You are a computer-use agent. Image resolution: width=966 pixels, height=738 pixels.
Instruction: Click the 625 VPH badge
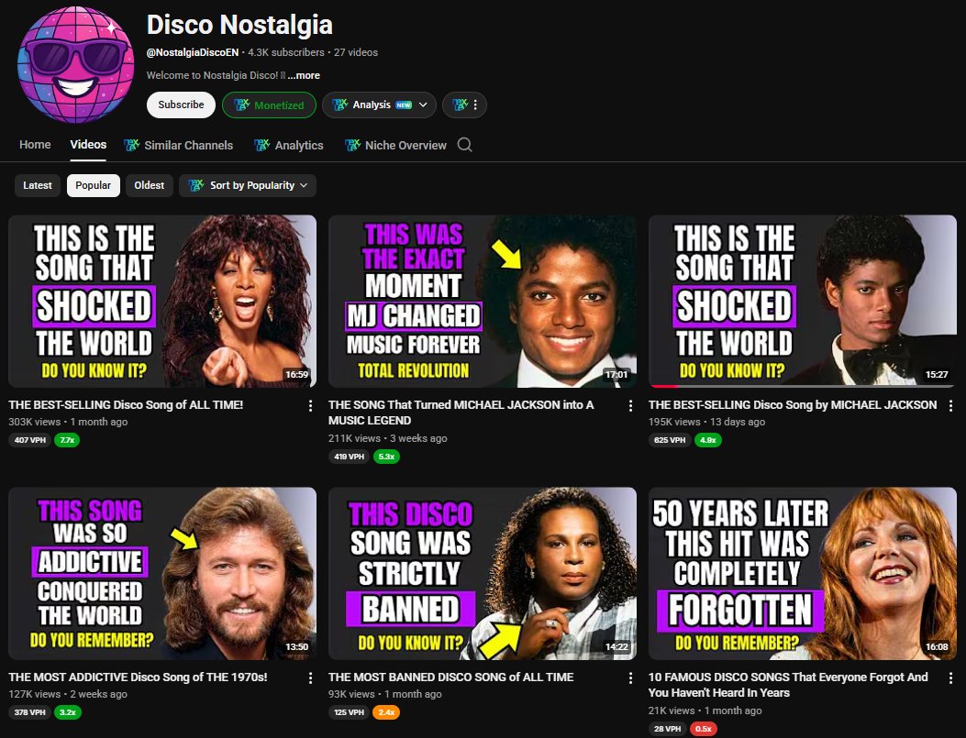[670, 440]
